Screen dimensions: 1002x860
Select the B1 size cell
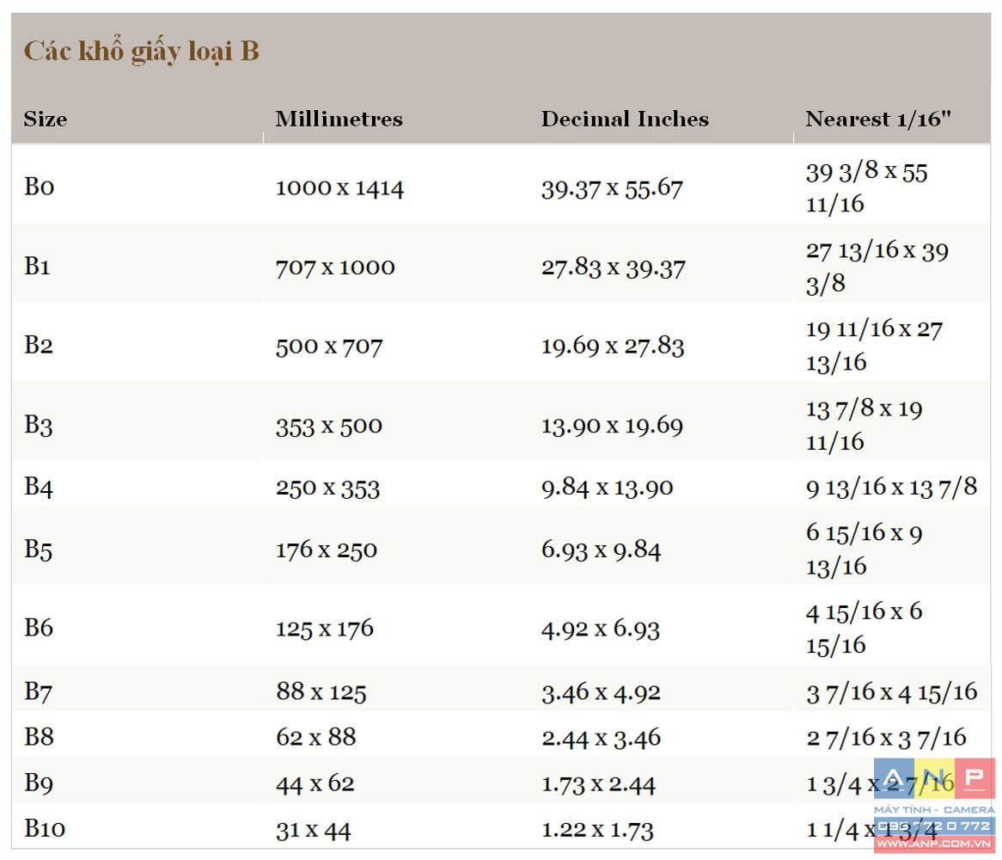tap(38, 267)
